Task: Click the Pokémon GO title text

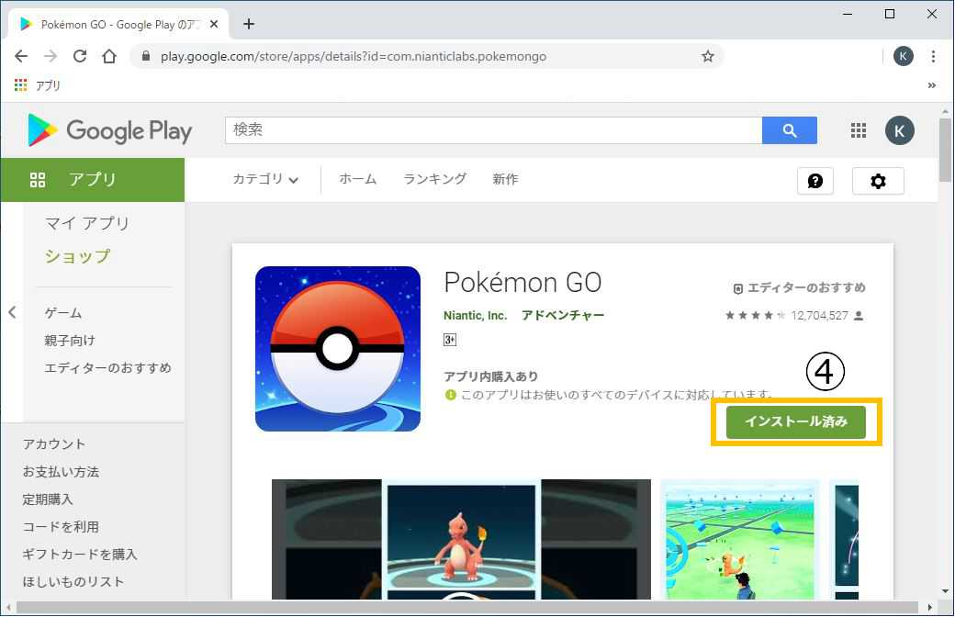Action: [522, 283]
